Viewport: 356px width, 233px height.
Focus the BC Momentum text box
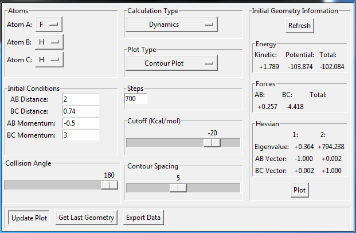[80, 135]
